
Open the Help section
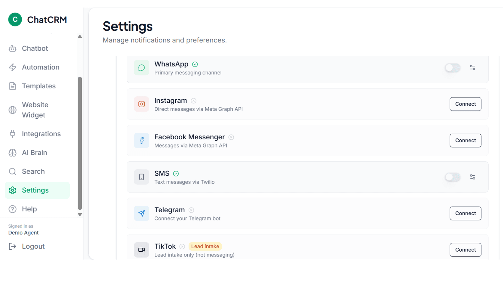coord(30,209)
